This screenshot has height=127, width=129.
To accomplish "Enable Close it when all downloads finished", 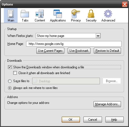I will click(x=15, y=73).
